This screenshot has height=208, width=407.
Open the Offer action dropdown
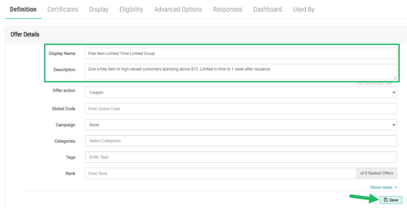(x=241, y=93)
